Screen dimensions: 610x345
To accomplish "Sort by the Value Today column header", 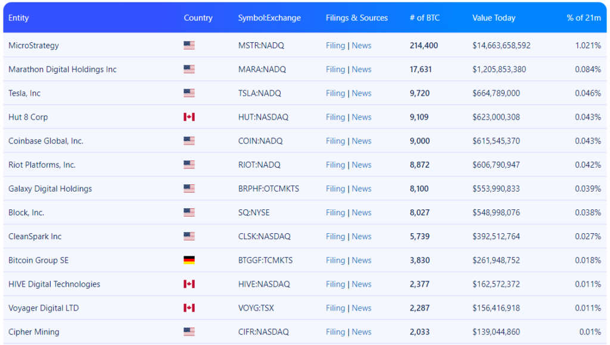I will click(494, 18).
